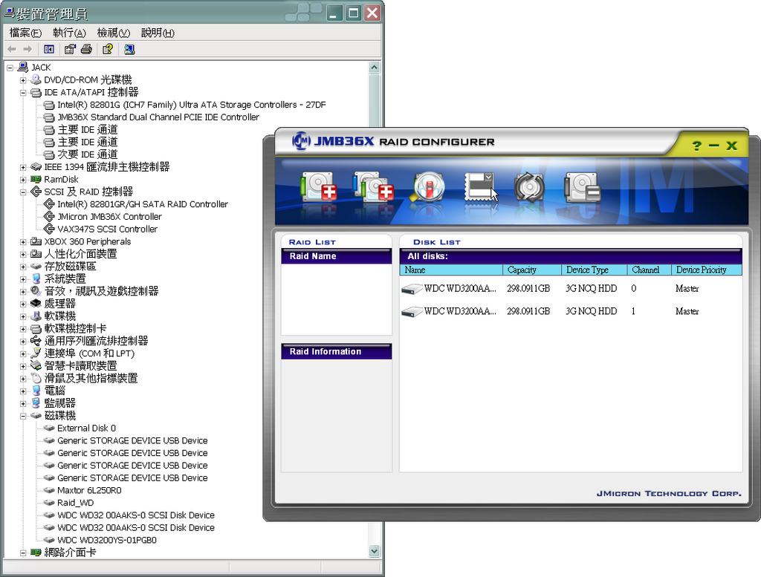This screenshot has height=577, width=761.
Task: Select 人性化介面裝置 category
Action: click(x=80, y=254)
